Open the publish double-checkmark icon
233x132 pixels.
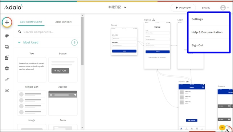7,79
